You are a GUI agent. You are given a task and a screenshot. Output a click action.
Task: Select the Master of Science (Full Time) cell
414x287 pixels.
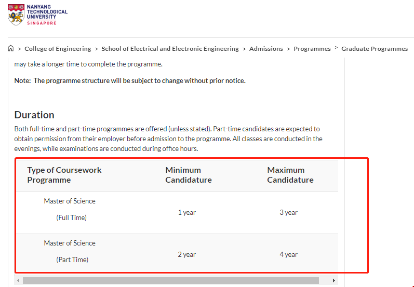[70, 209]
